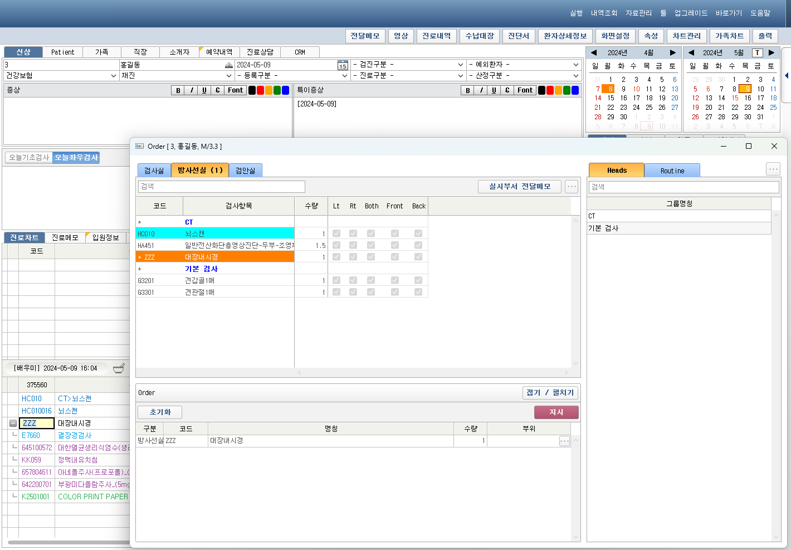Image resolution: width=791 pixels, height=550 pixels.
Task: Apply bold in the 증상 editor
Action: point(178,90)
